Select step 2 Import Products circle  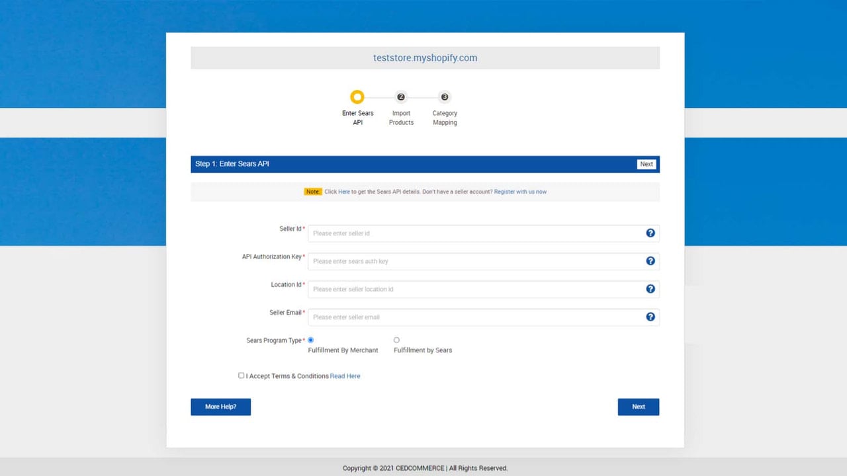401,97
